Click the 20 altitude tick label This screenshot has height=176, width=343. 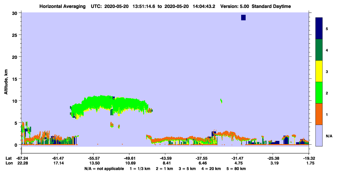(x=15, y=57)
